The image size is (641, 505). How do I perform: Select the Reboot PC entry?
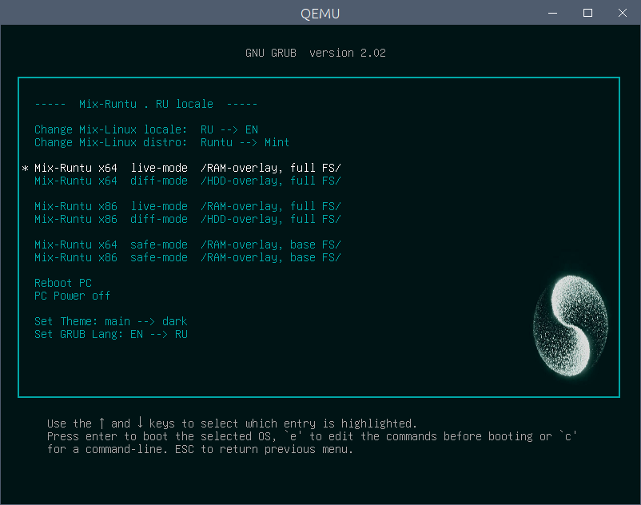63,283
